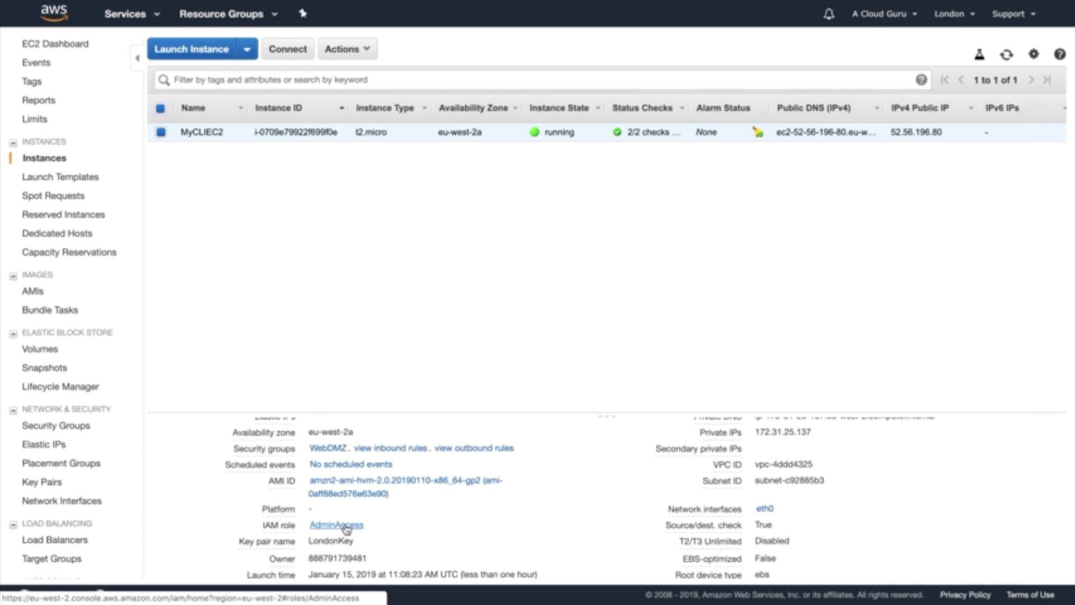Click the alarm status bell icon for MyCLIEC2
1075x605 pixels.
click(x=758, y=132)
